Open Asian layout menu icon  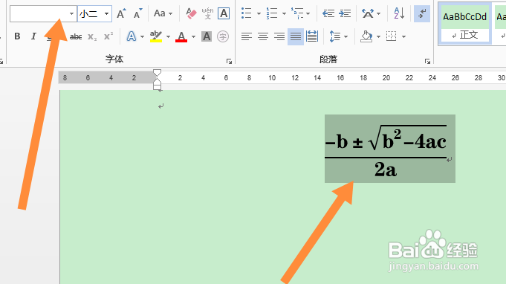[371, 13]
